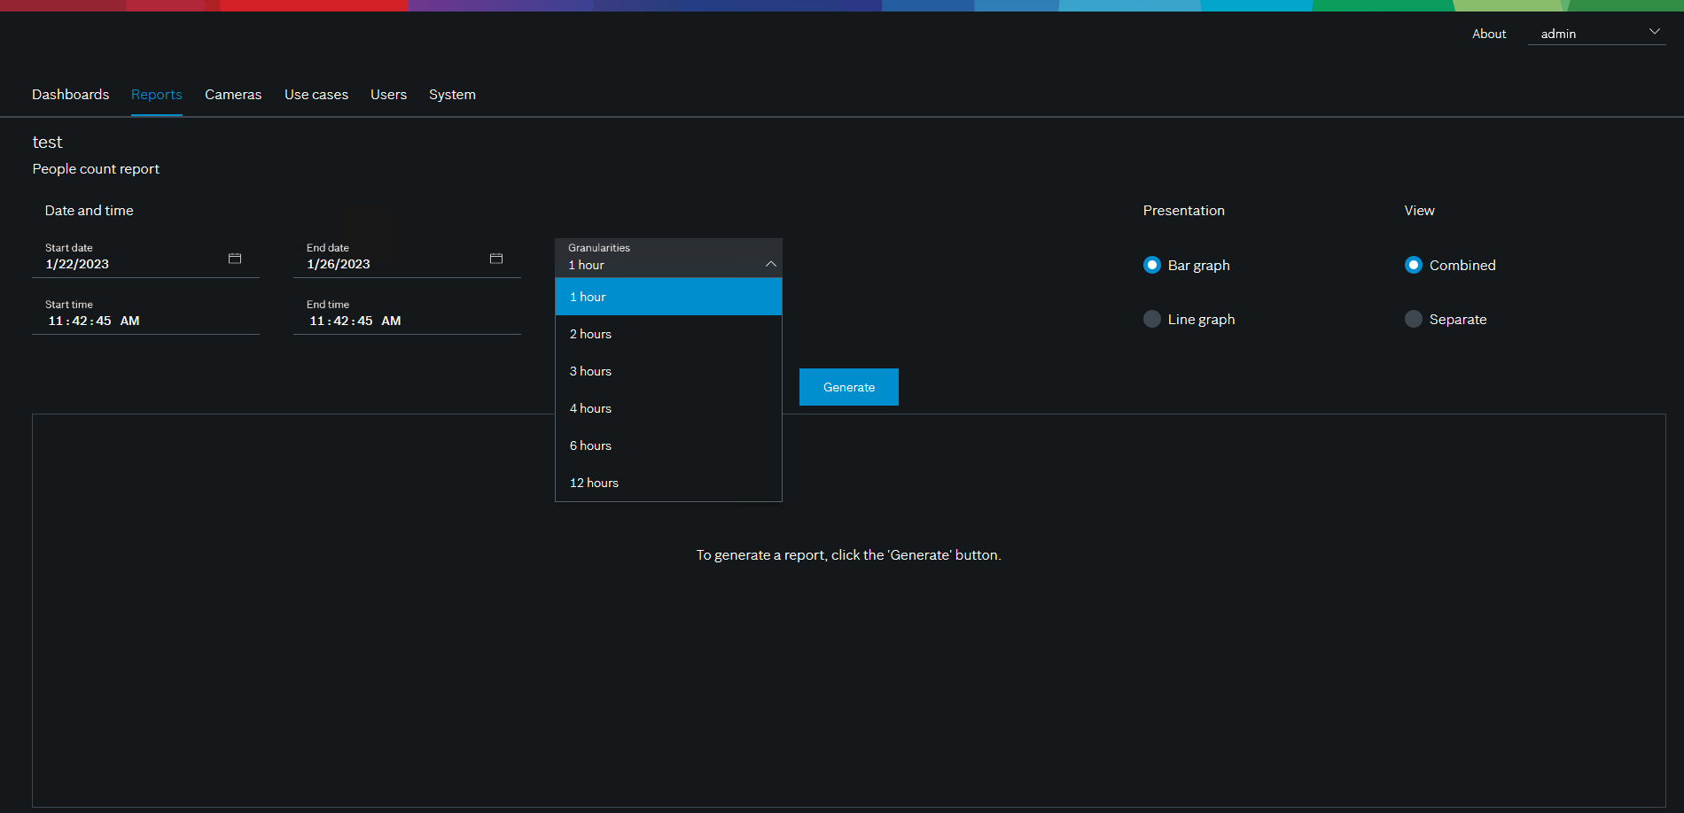Image resolution: width=1684 pixels, height=813 pixels.
Task: Open the About link
Action: [1489, 34]
